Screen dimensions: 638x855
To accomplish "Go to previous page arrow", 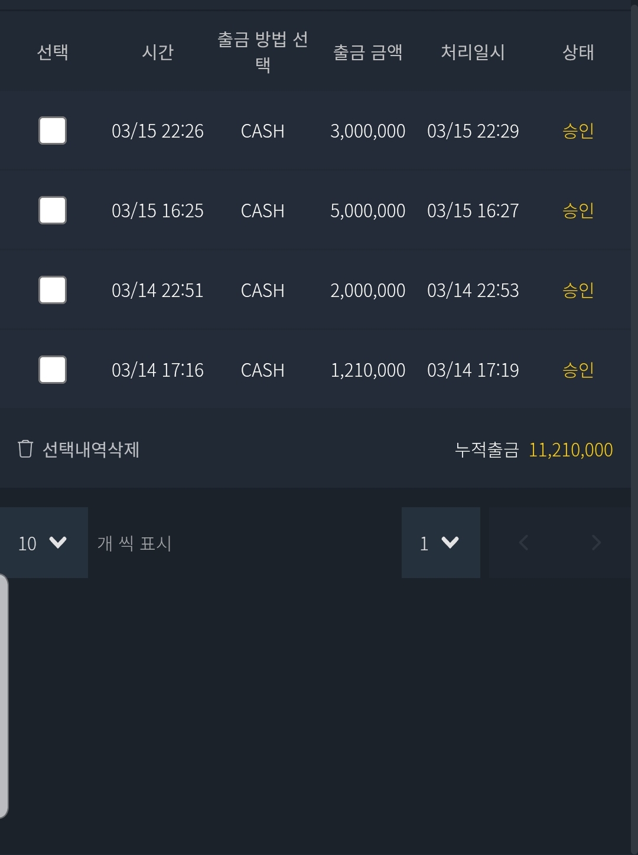I will (523, 543).
